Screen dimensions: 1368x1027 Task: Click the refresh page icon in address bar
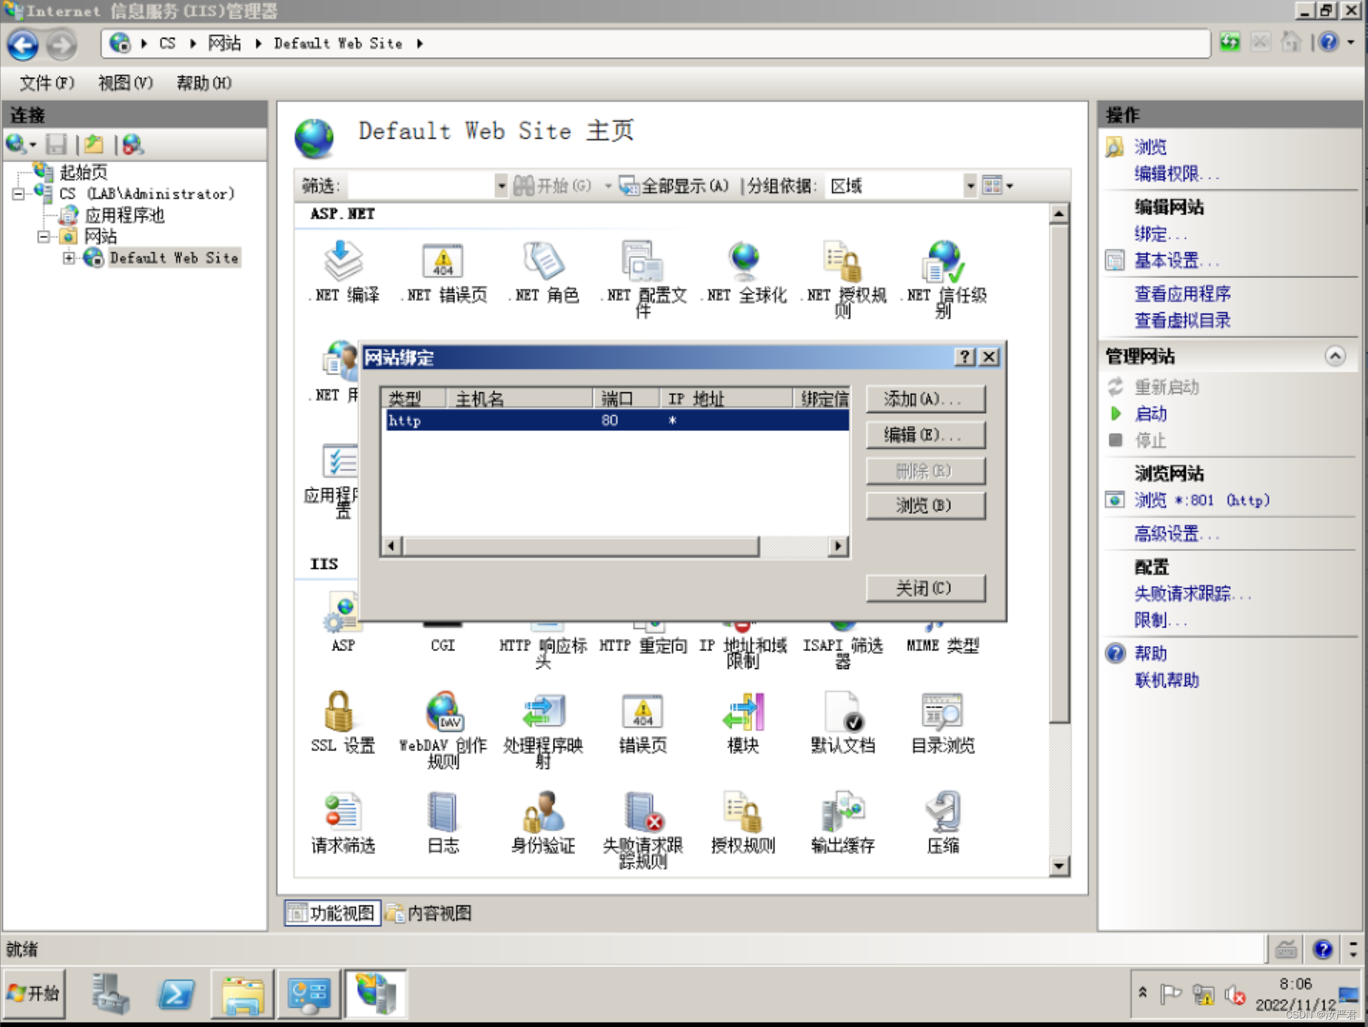[1229, 43]
